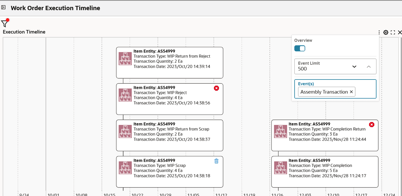The height and width of the screenshot is (196, 402).
Task: Select 'Transaction Type: WIP Completion' line
Action: 320,165
